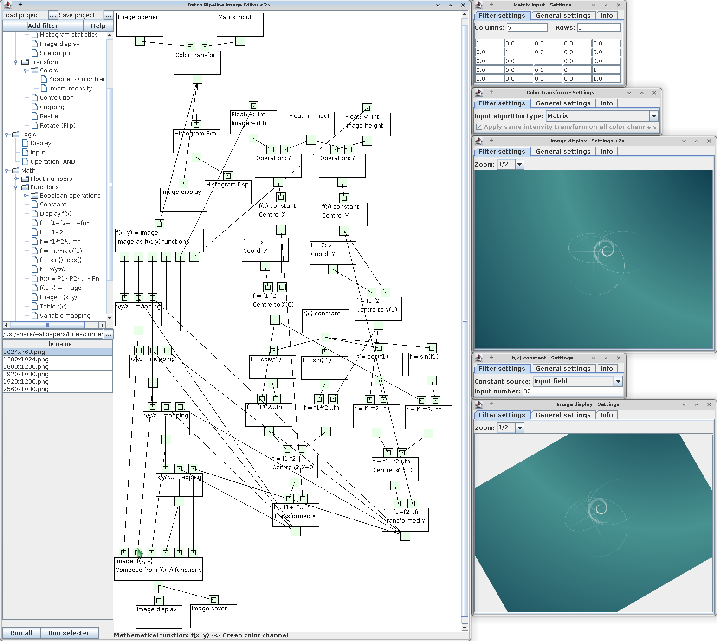Click the Image saver node input connector

click(x=213, y=600)
